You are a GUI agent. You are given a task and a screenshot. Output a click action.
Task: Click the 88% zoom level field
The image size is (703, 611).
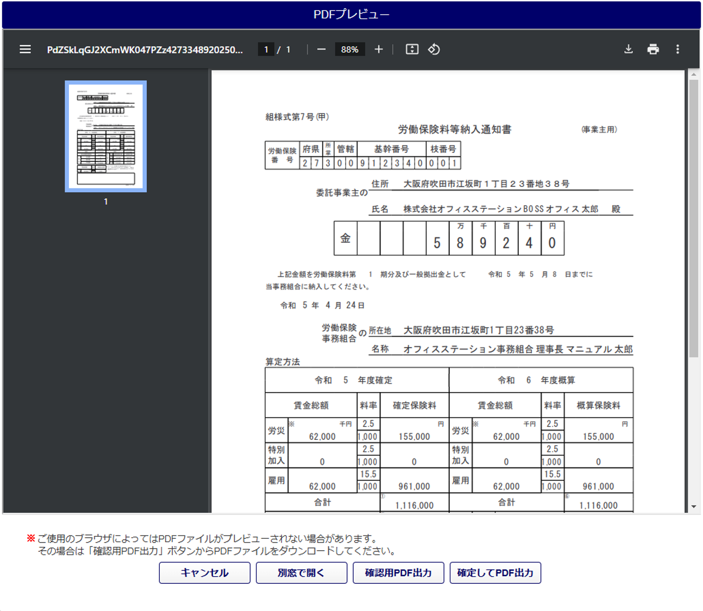click(x=349, y=49)
